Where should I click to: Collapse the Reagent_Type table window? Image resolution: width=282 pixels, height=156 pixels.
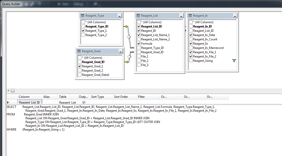120,16
